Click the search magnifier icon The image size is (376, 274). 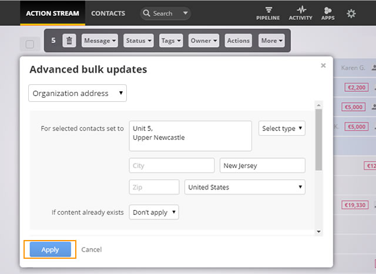click(x=146, y=13)
